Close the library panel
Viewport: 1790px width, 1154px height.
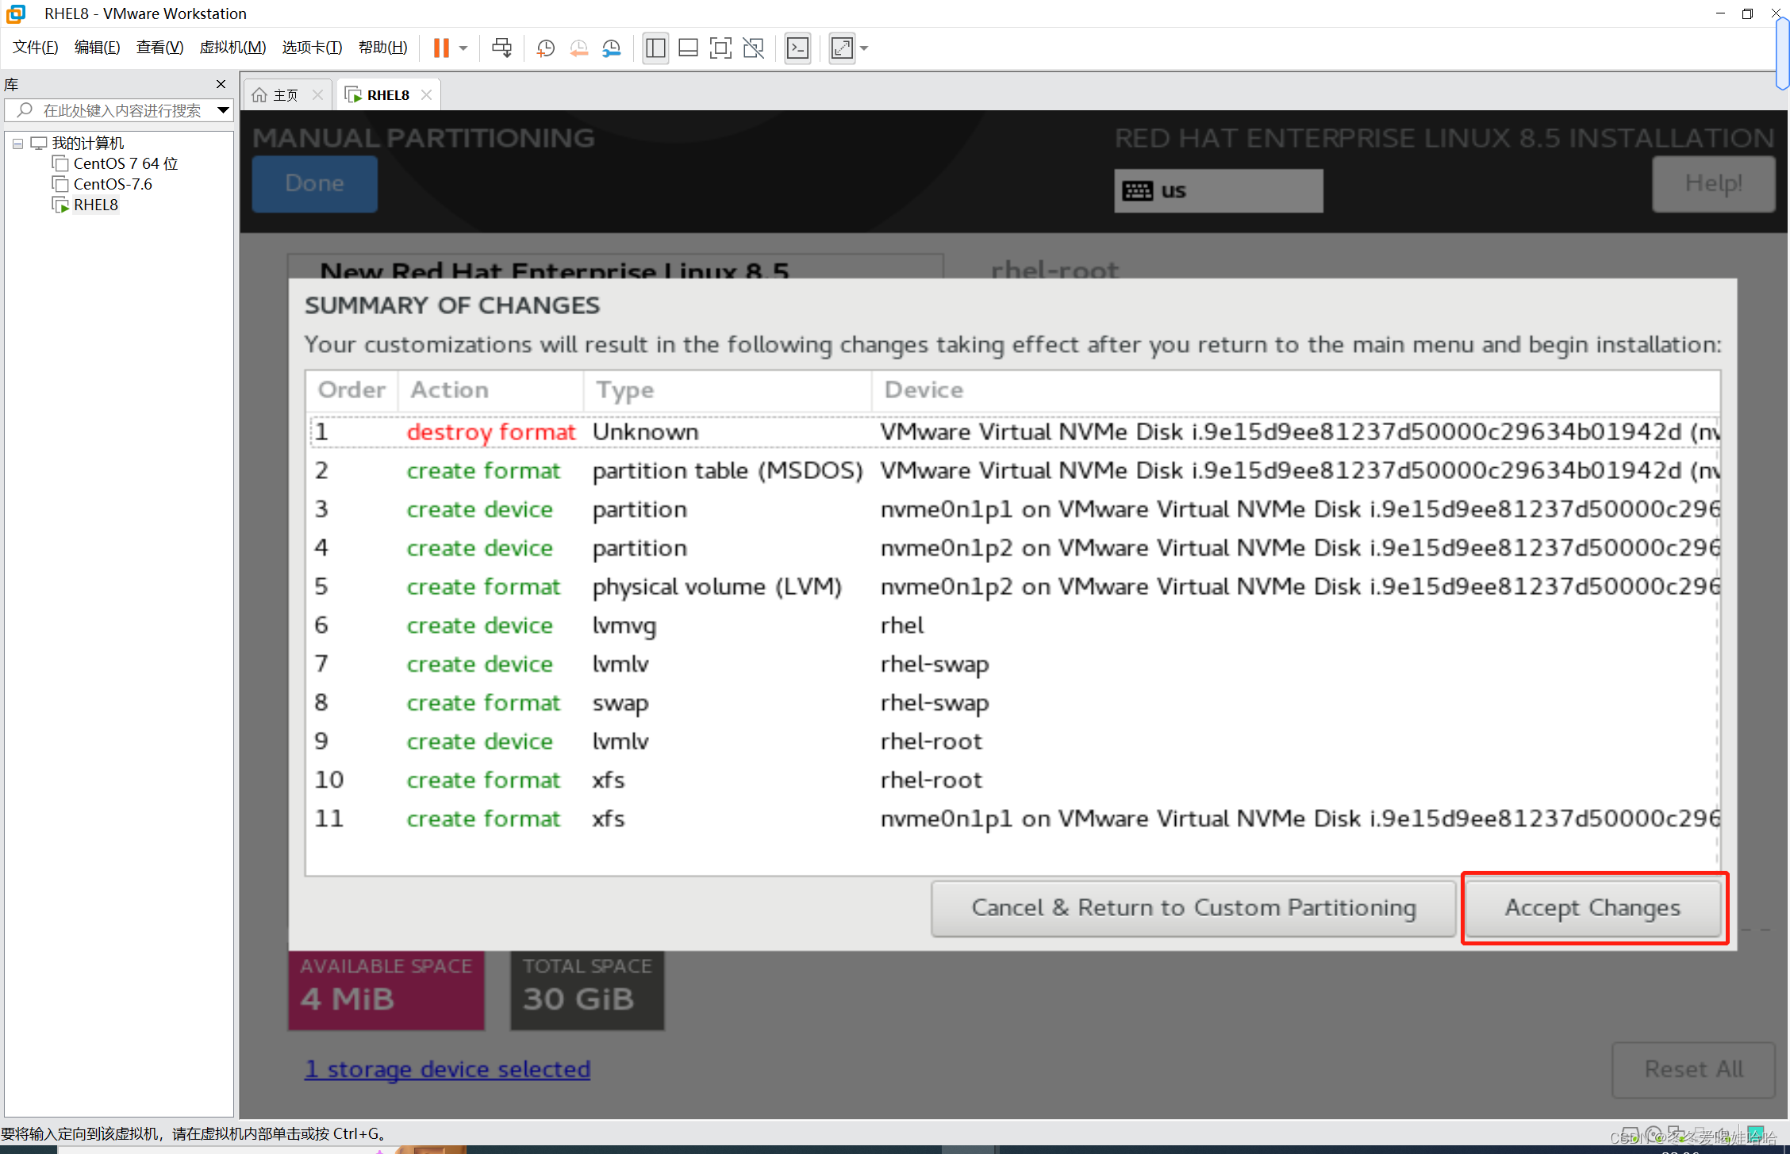[x=221, y=84]
